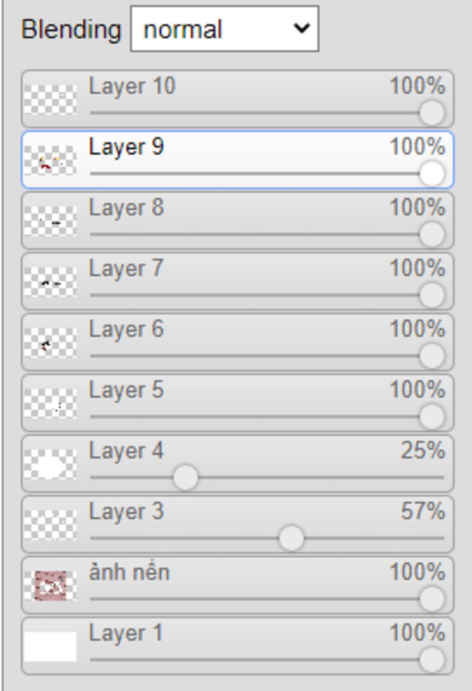Click Layer 10 opacity slider knob
Viewport: 472px width, 691px height.
pyautogui.click(x=432, y=113)
